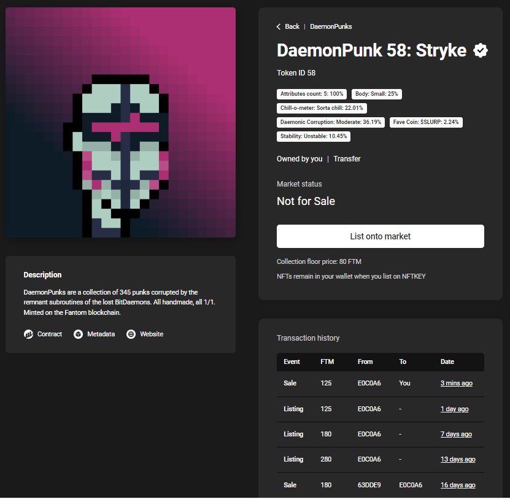Click the From column header
The image size is (510, 499).
pos(365,362)
